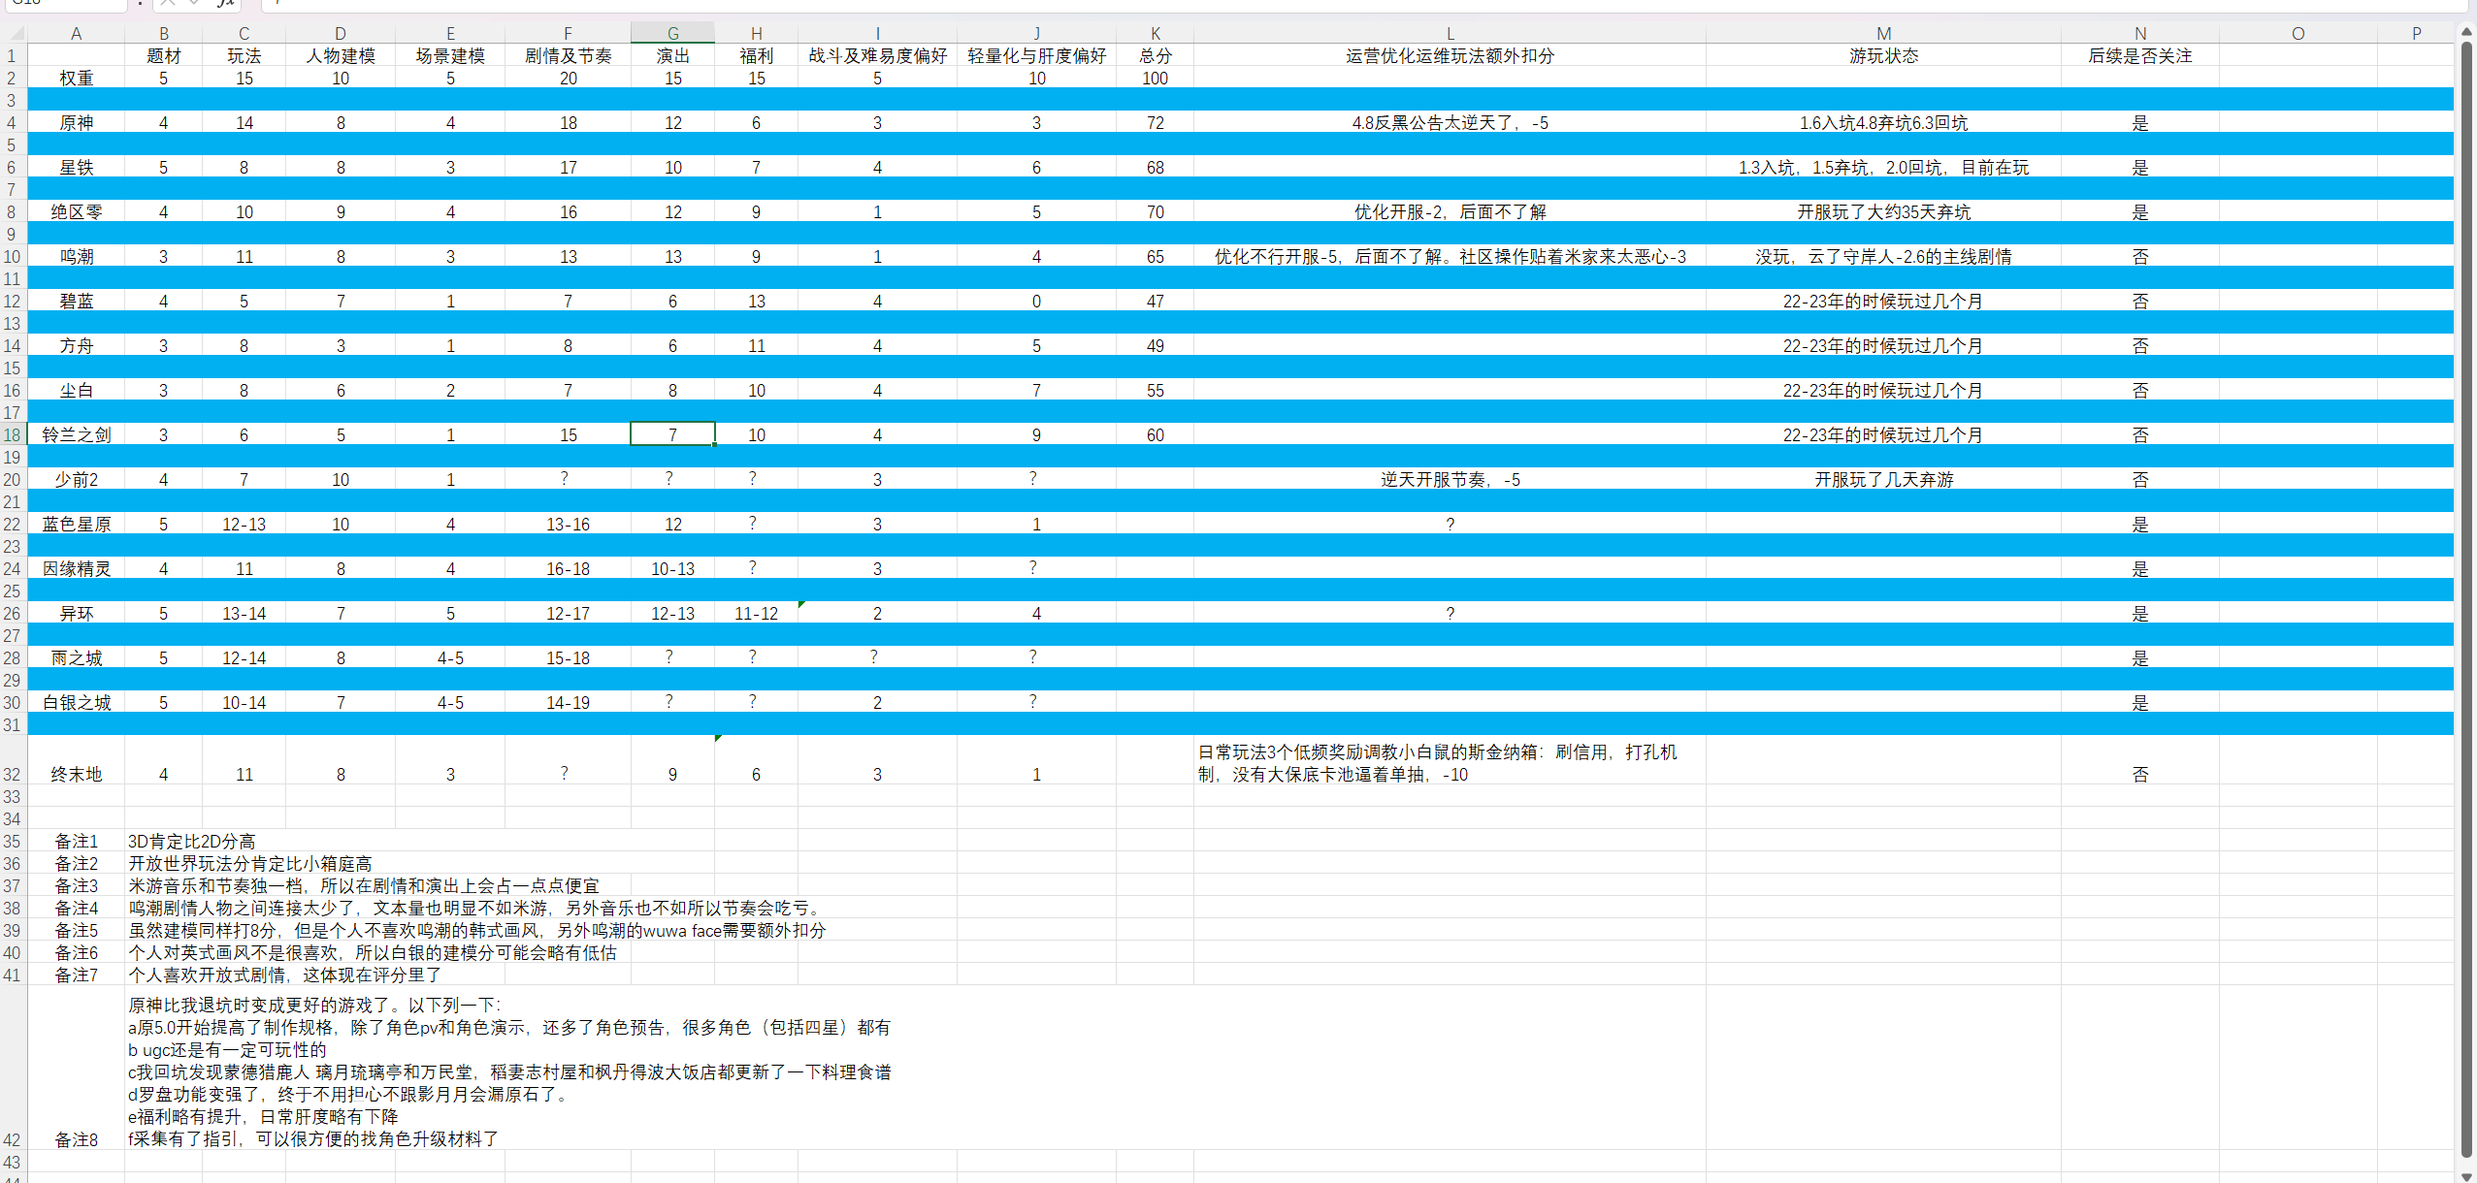Click the vertical scrollbar up arrow
Screen dimensions: 2477x1183
[x=2466, y=32]
